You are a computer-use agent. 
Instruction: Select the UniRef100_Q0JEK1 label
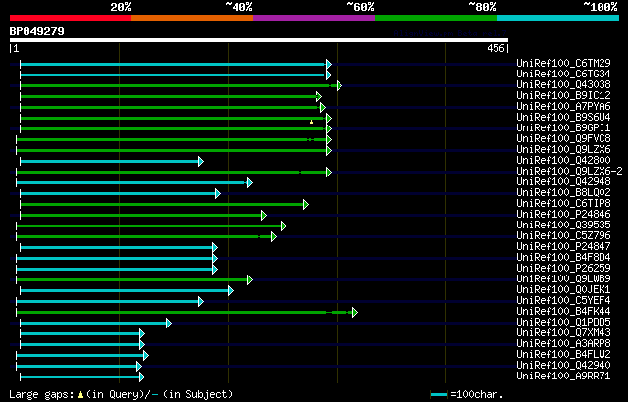pos(563,289)
